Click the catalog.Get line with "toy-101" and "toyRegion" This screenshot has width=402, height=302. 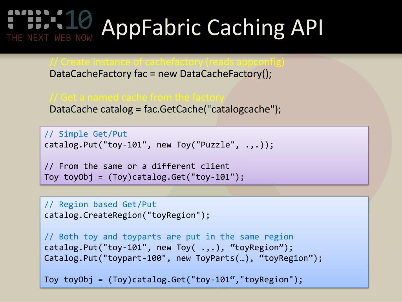(x=173, y=280)
